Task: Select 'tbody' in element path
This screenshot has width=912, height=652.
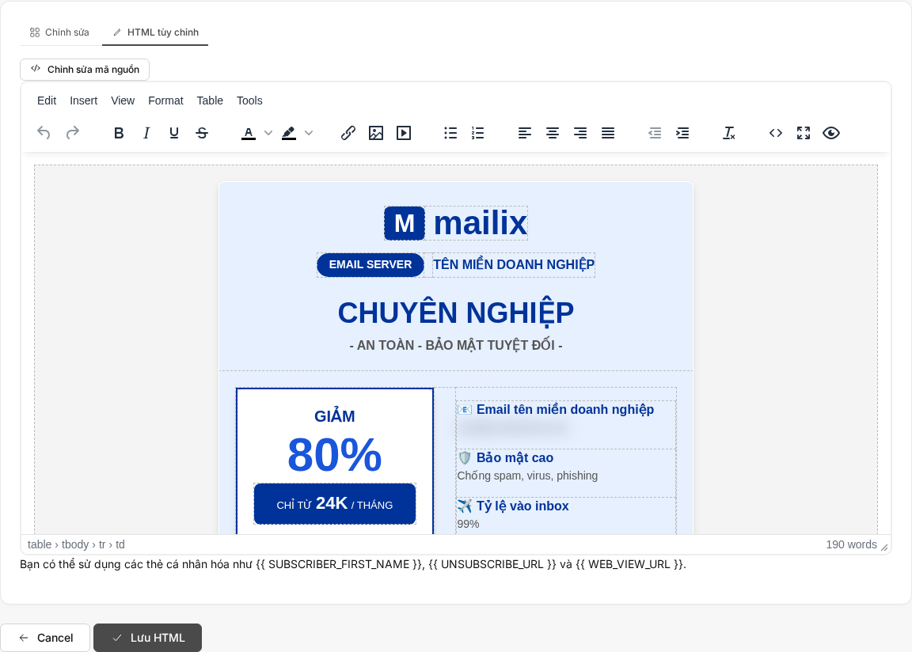Action: [75, 544]
